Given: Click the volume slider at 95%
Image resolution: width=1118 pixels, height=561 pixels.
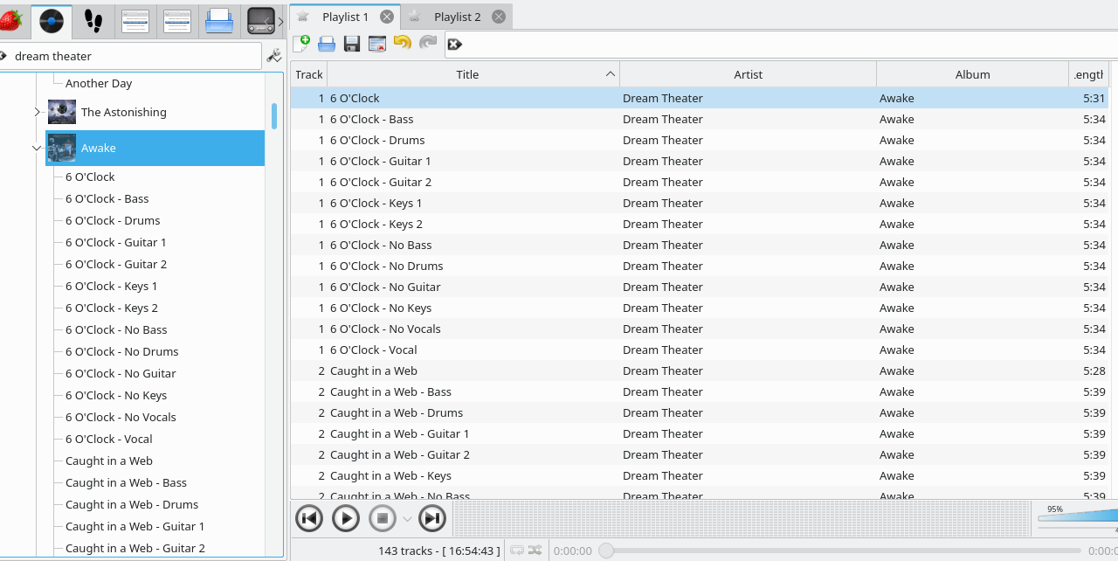Looking at the screenshot, I should pos(1077,517).
